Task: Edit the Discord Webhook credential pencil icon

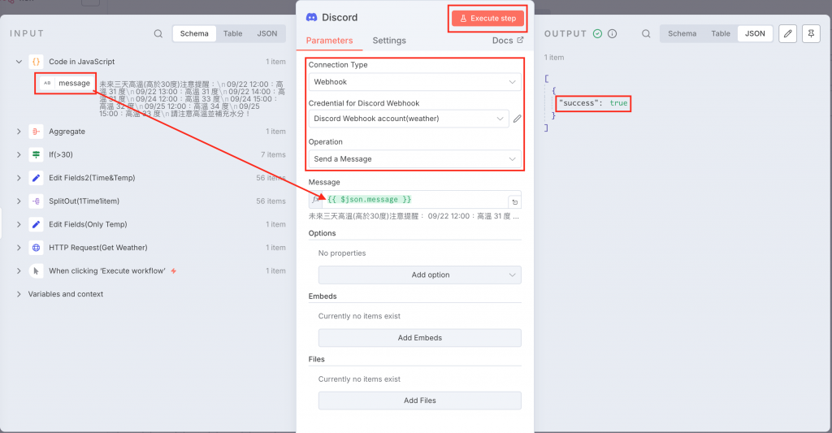Action: pyautogui.click(x=518, y=119)
